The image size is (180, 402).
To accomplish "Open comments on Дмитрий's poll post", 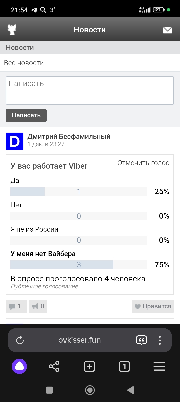I will [16, 306].
